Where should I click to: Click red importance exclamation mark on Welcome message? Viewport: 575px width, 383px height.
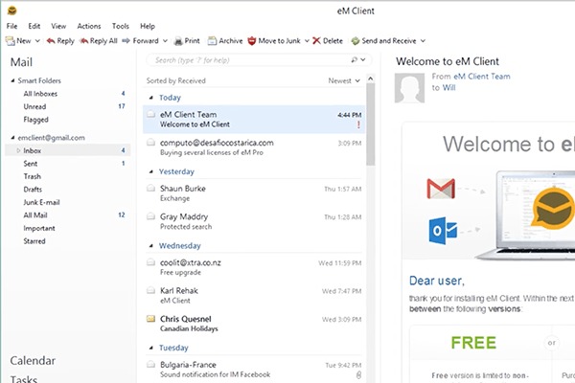pyautogui.click(x=358, y=124)
